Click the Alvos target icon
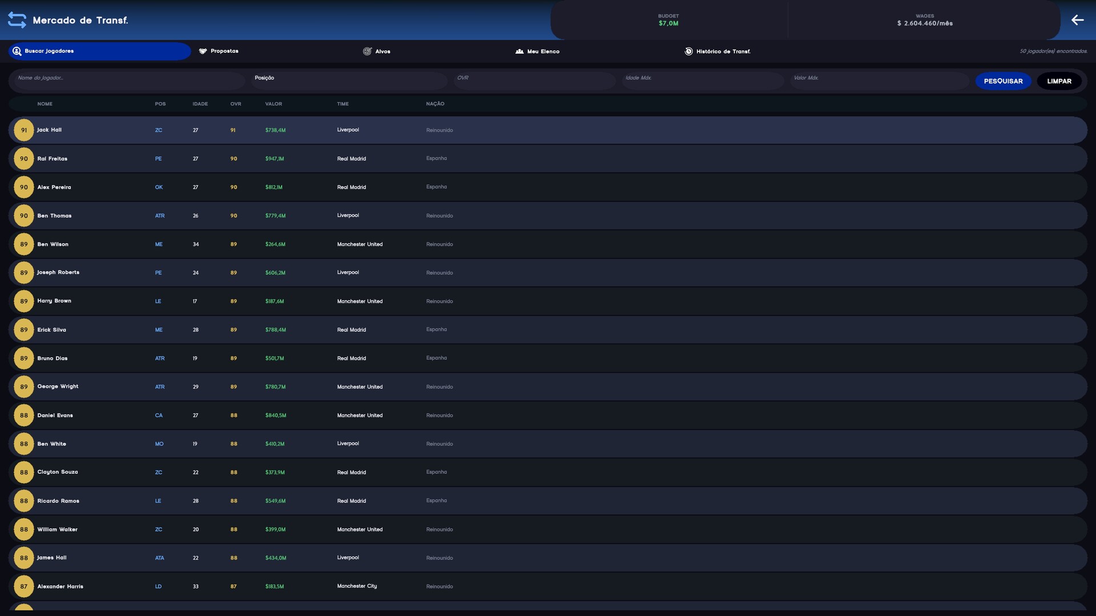 (x=367, y=51)
